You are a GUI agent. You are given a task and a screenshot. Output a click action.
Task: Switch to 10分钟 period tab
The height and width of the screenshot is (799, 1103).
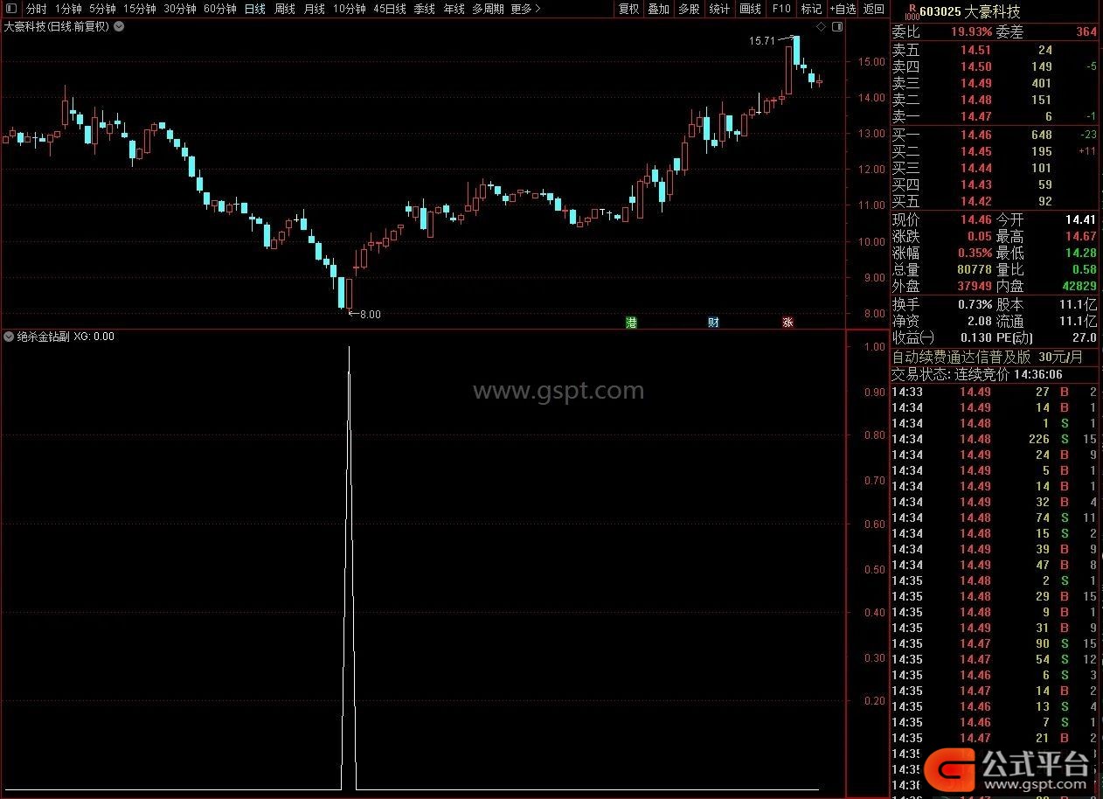point(350,9)
